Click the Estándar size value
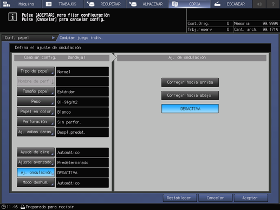This screenshot has width=280, height=210. (82, 92)
